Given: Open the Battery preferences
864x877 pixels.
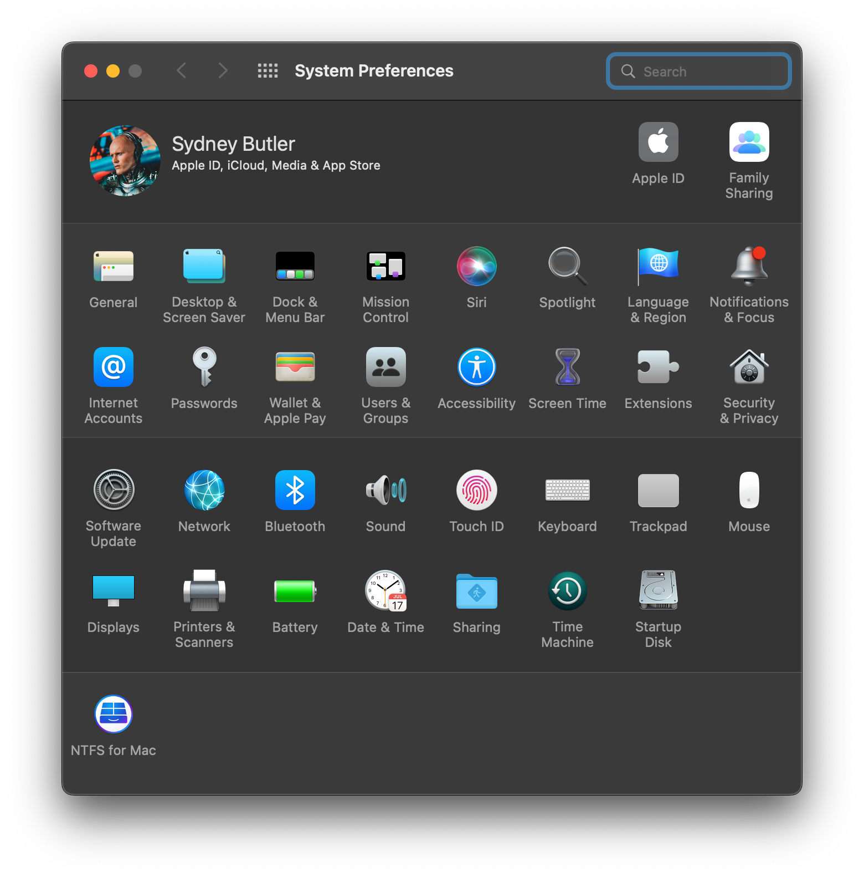Looking at the screenshot, I should pyautogui.click(x=295, y=592).
